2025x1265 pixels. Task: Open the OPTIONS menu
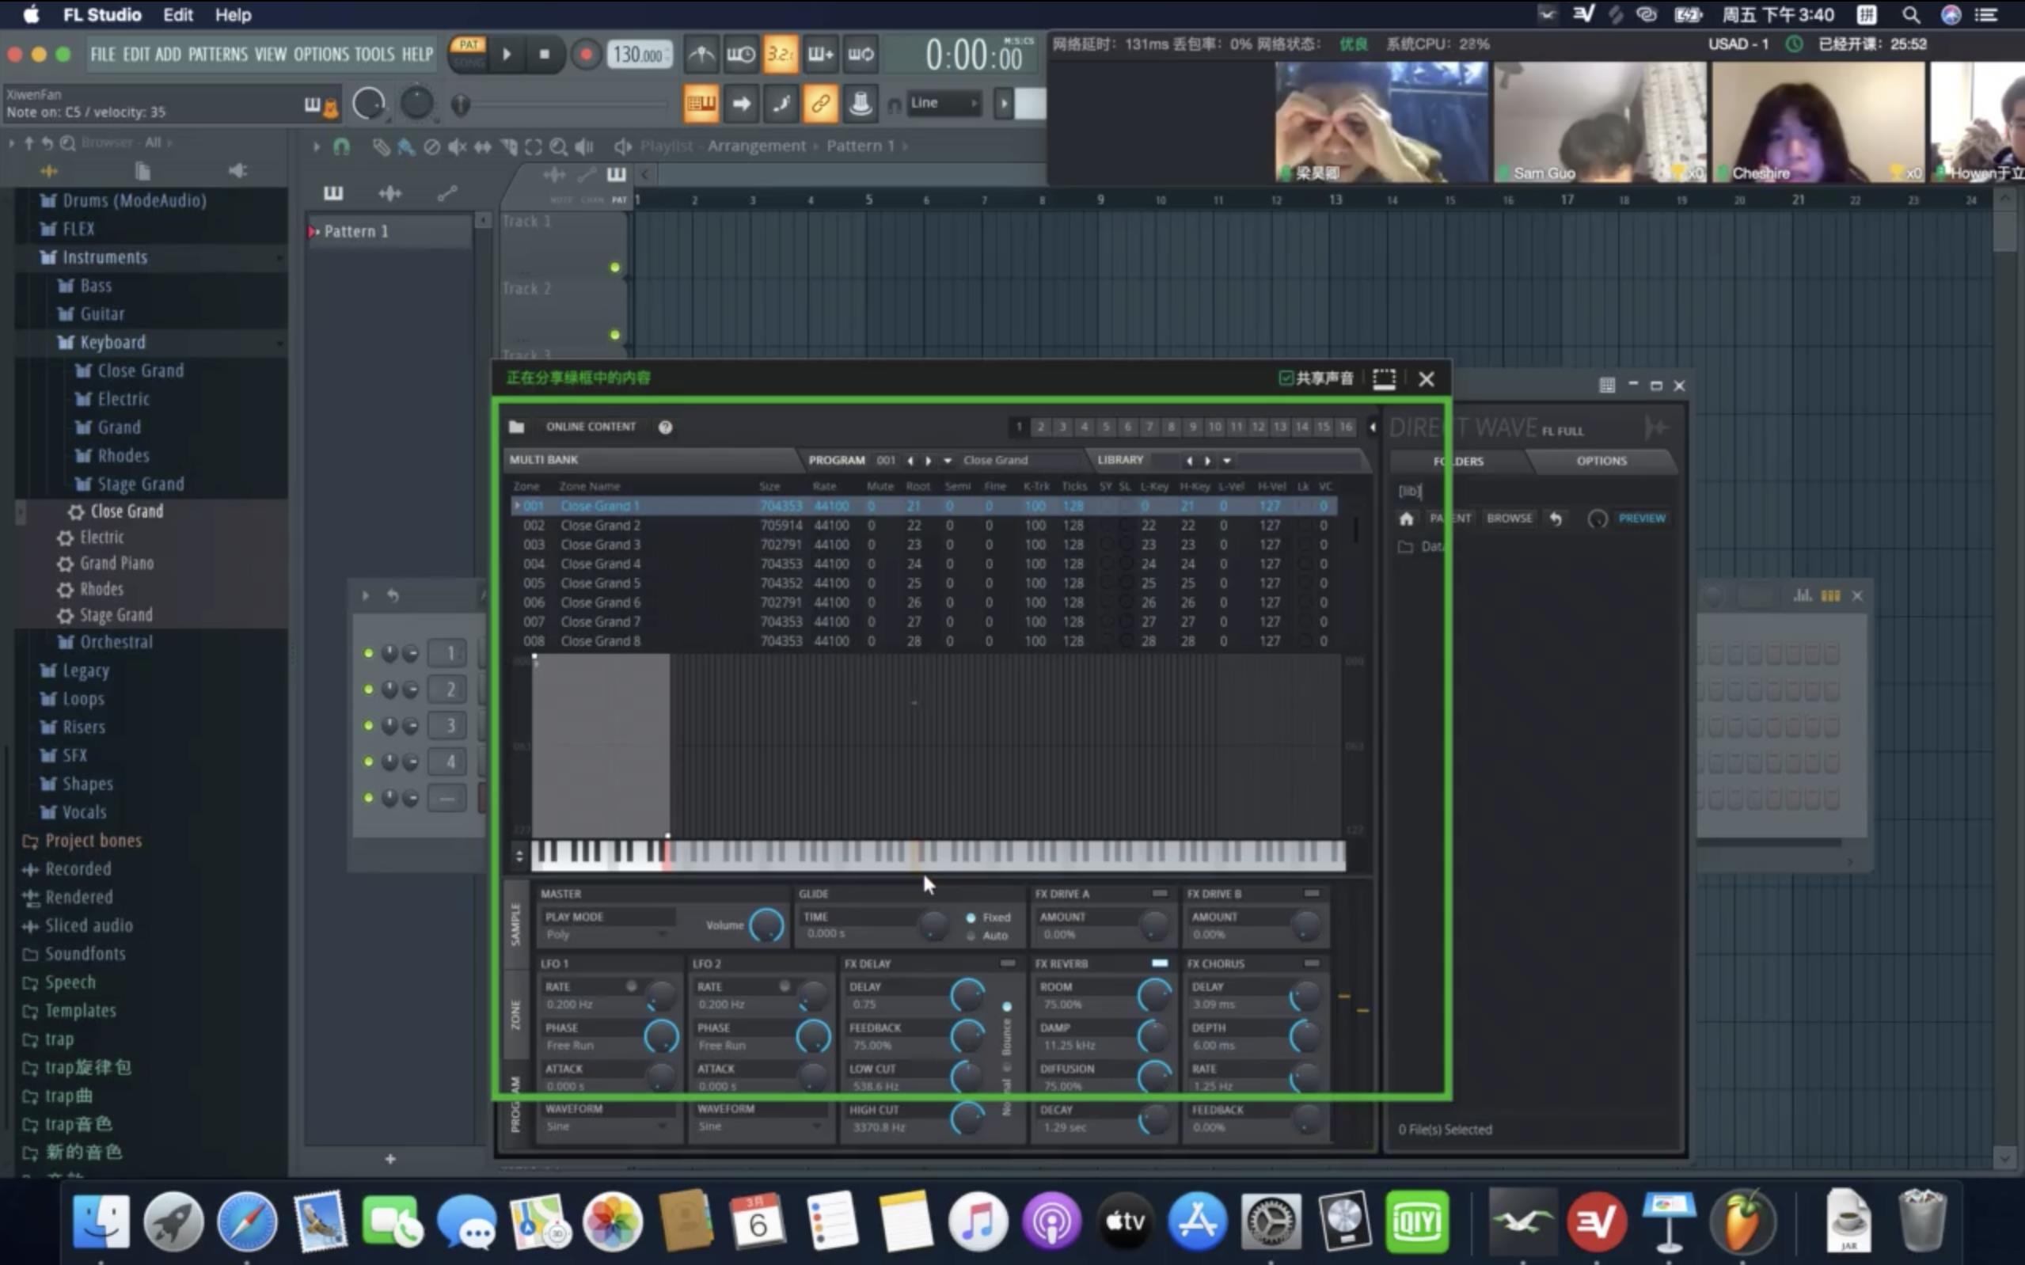click(321, 55)
